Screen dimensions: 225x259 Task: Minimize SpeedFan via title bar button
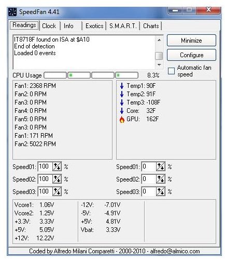click(175, 10)
